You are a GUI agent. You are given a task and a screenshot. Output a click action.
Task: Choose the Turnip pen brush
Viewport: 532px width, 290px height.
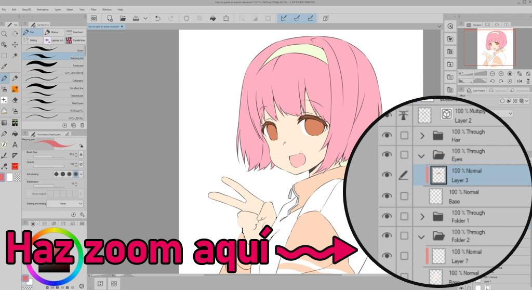point(54,64)
